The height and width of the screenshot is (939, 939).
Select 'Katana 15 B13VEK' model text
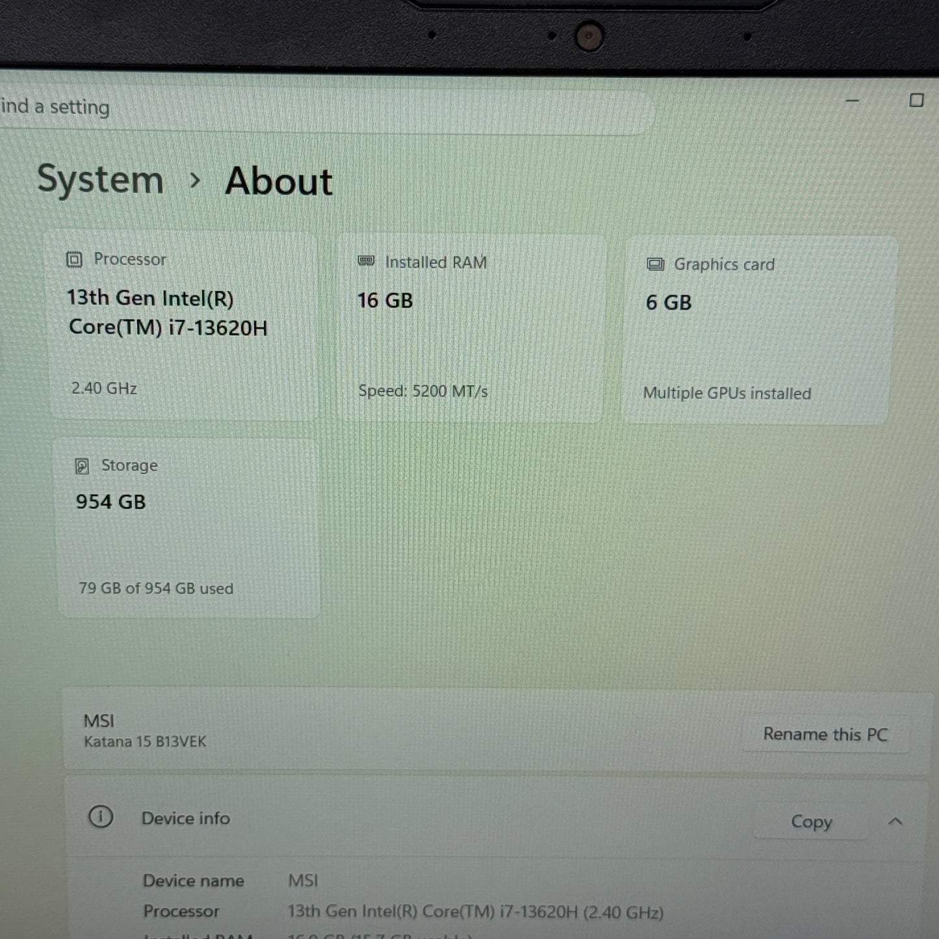pos(145,741)
